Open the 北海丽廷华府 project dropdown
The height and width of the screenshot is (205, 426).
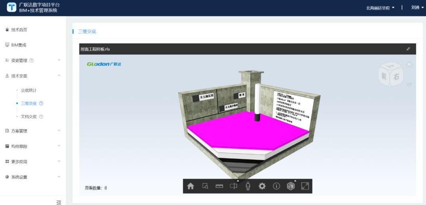point(380,8)
